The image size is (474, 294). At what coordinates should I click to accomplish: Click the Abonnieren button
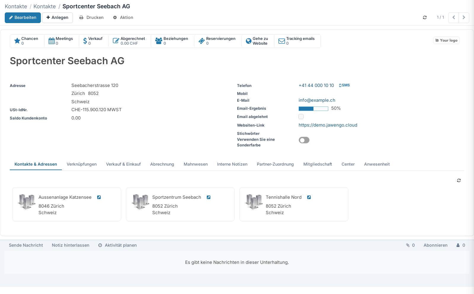pos(435,245)
